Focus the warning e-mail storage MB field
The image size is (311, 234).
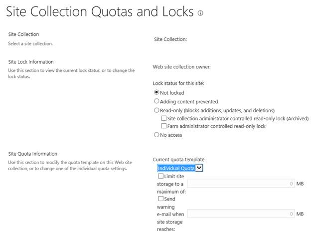pos(241,214)
